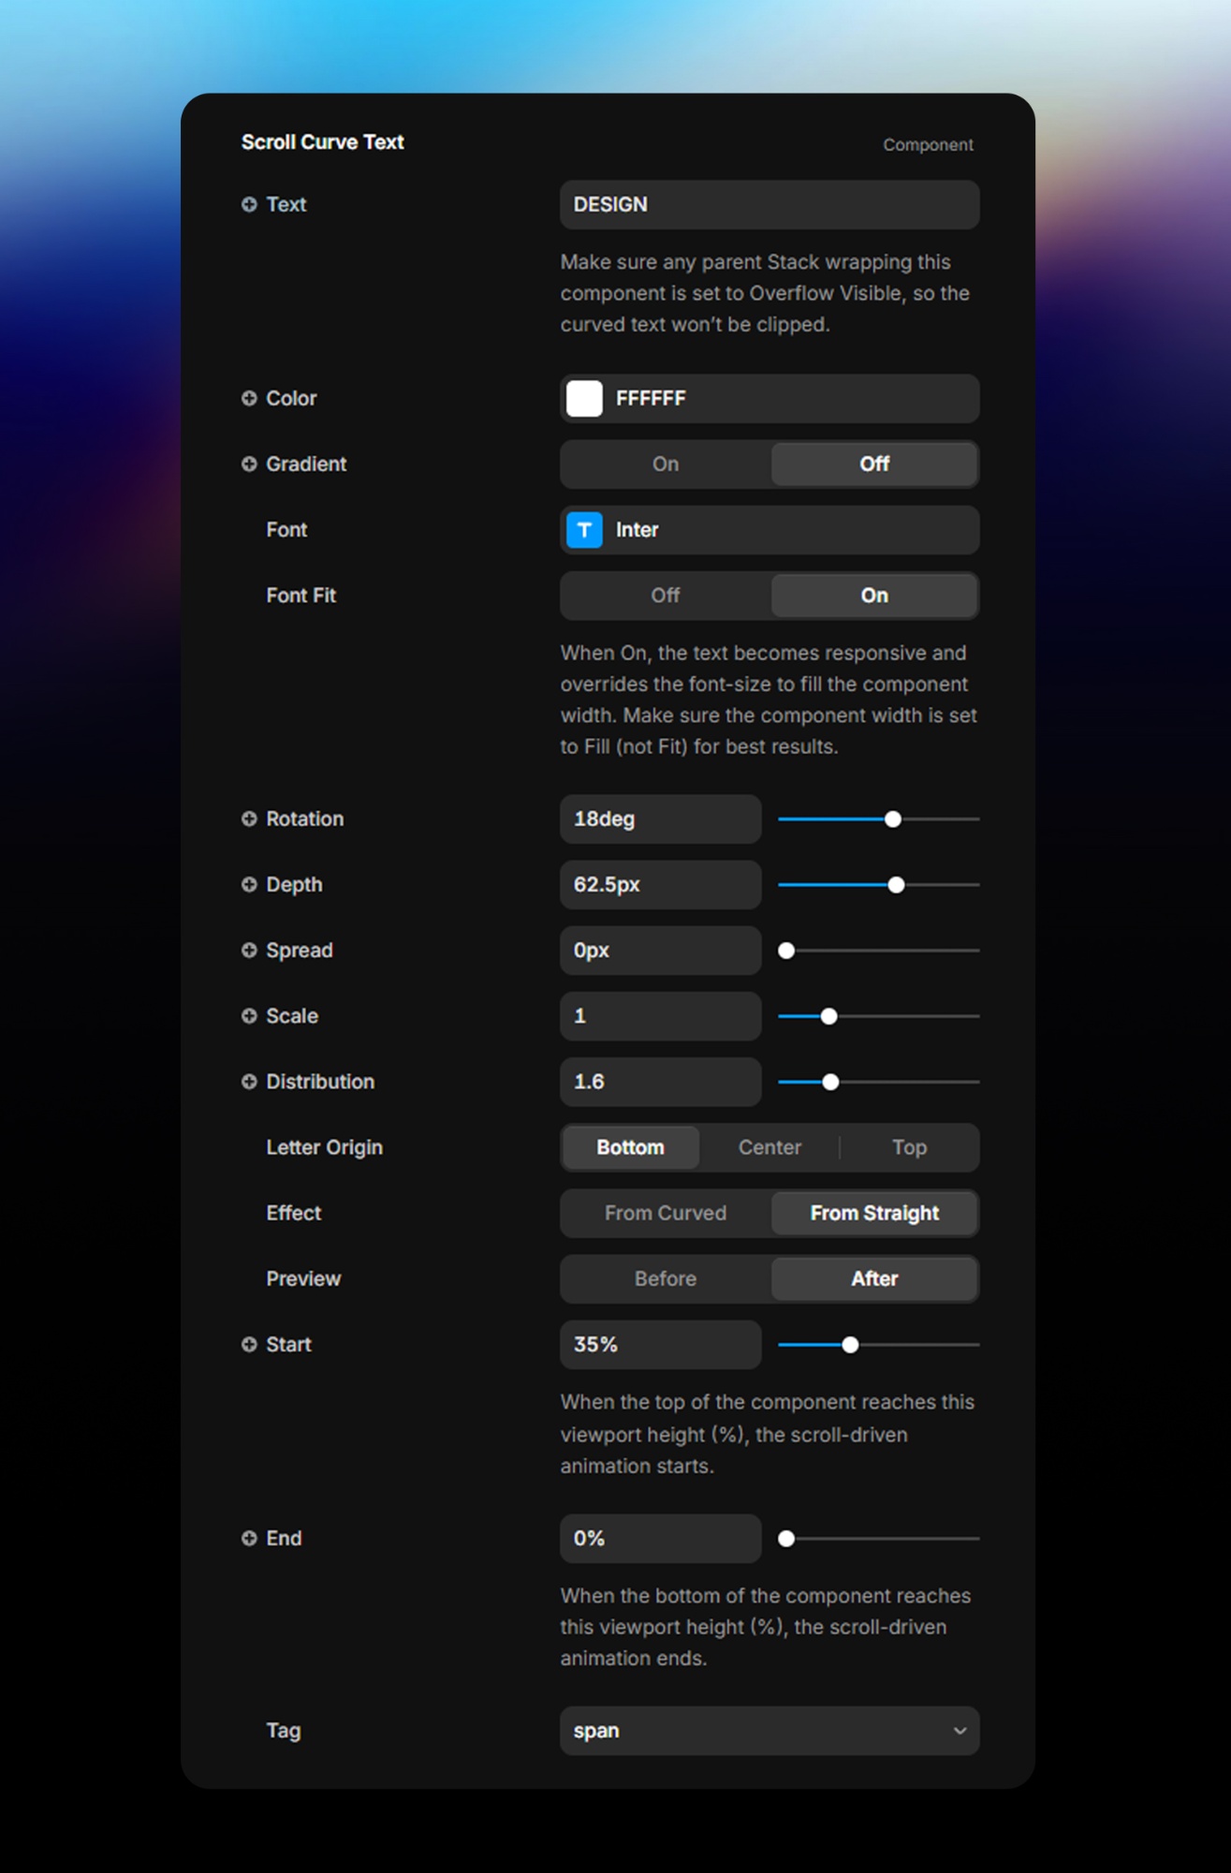Click the plus icon beside Depth
The image size is (1231, 1873).
pos(249,884)
